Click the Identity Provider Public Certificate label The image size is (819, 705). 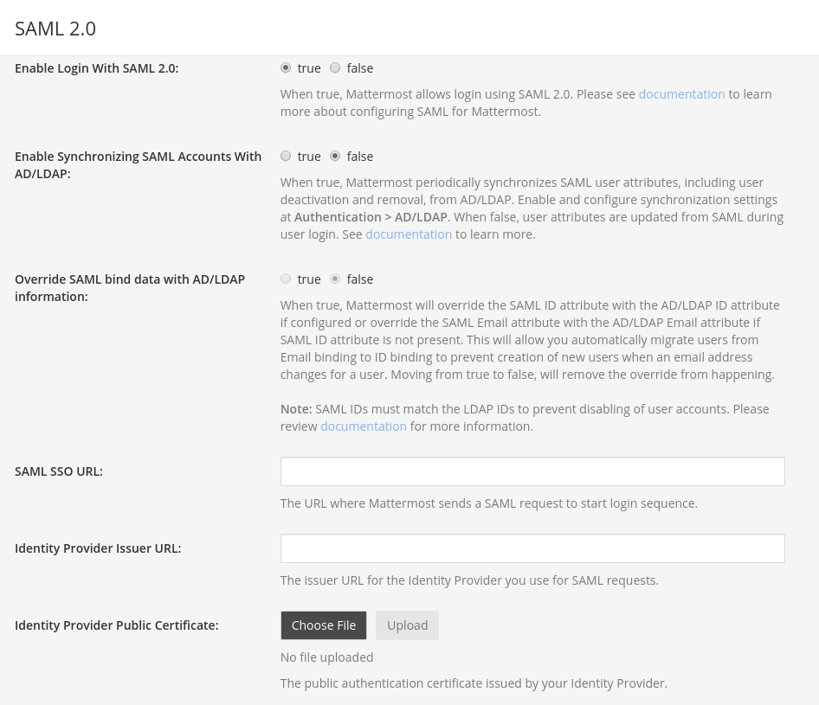click(x=116, y=625)
